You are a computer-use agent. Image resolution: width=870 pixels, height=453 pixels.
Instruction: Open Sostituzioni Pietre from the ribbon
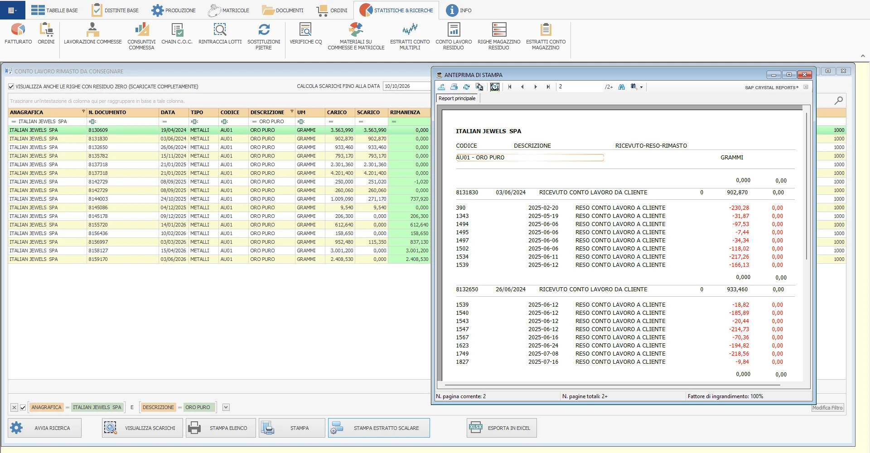click(x=264, y=36)
